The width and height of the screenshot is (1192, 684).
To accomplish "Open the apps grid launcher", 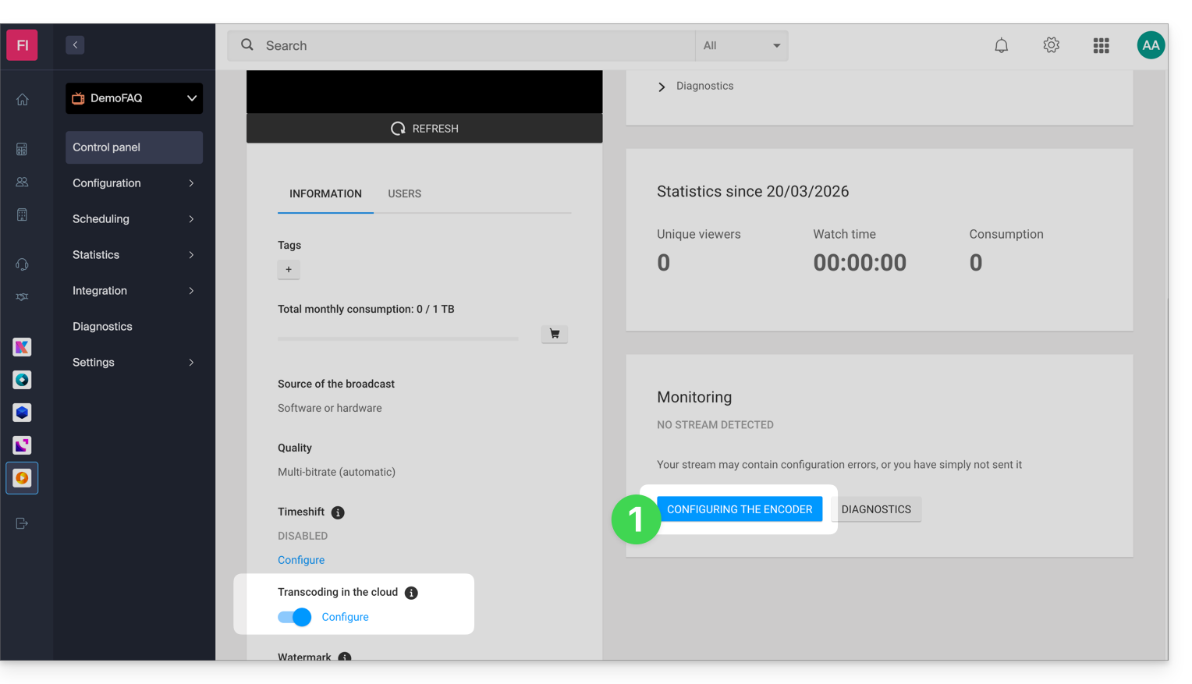I will [1101, 45].
